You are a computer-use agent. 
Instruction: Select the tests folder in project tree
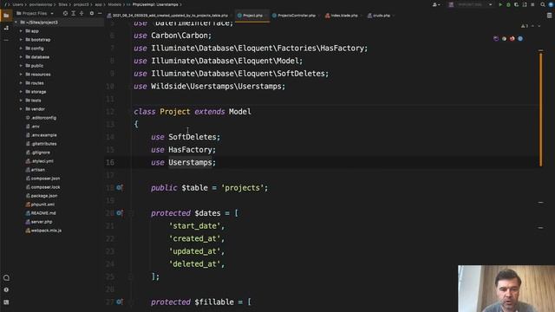(36, 101)
